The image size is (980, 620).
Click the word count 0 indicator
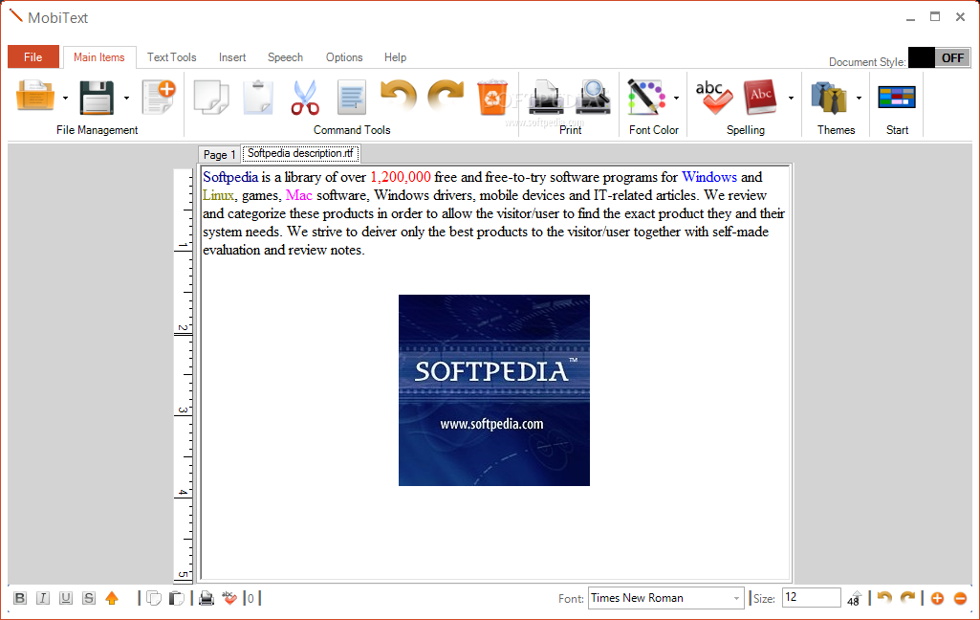250,599
